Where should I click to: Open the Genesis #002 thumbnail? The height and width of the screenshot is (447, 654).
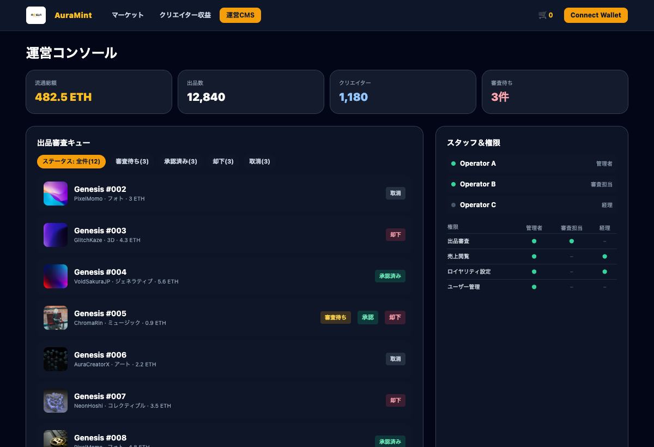coord(56,194)
